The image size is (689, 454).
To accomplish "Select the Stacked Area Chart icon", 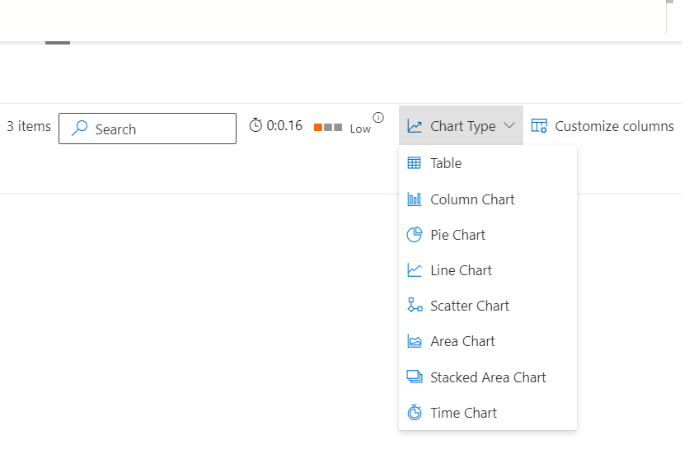I will pos(414,377).
